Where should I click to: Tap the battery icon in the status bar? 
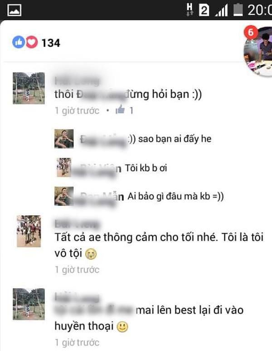click(x=238, y=10)
